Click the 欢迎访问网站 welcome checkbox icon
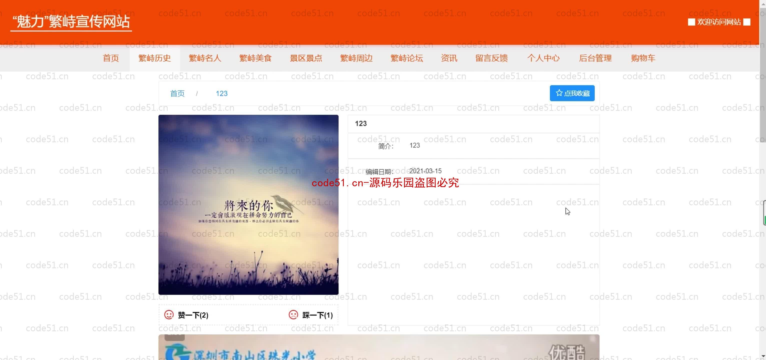The image size is (766, 360). [x=690, y=22]
